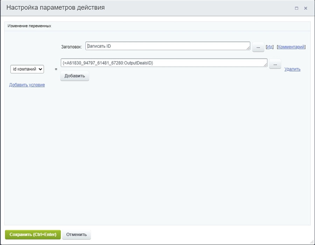Cancel the dialog with Отменить
The width and height of the screenshot is (315, 245).
76,234
